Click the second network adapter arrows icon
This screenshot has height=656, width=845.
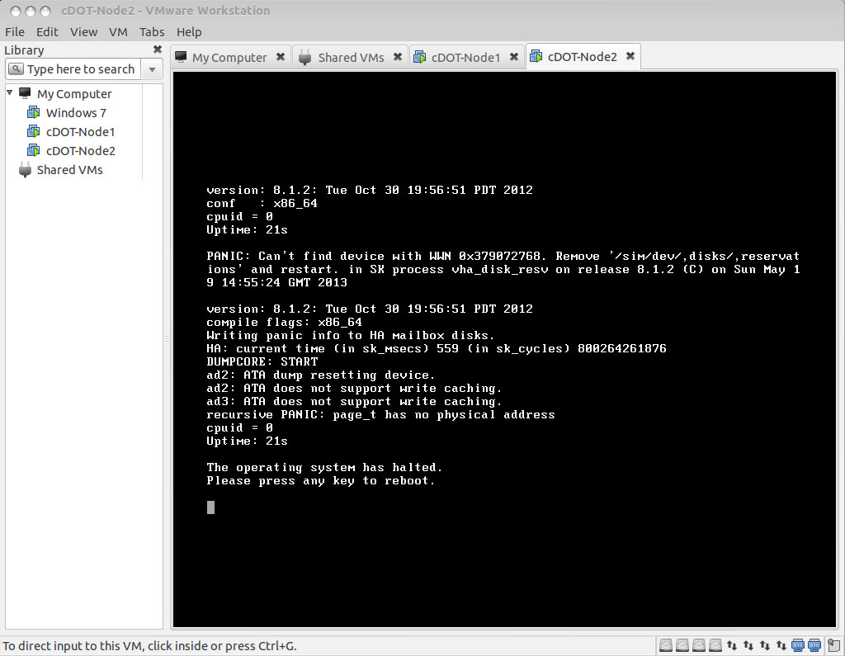tap(748, 644)
